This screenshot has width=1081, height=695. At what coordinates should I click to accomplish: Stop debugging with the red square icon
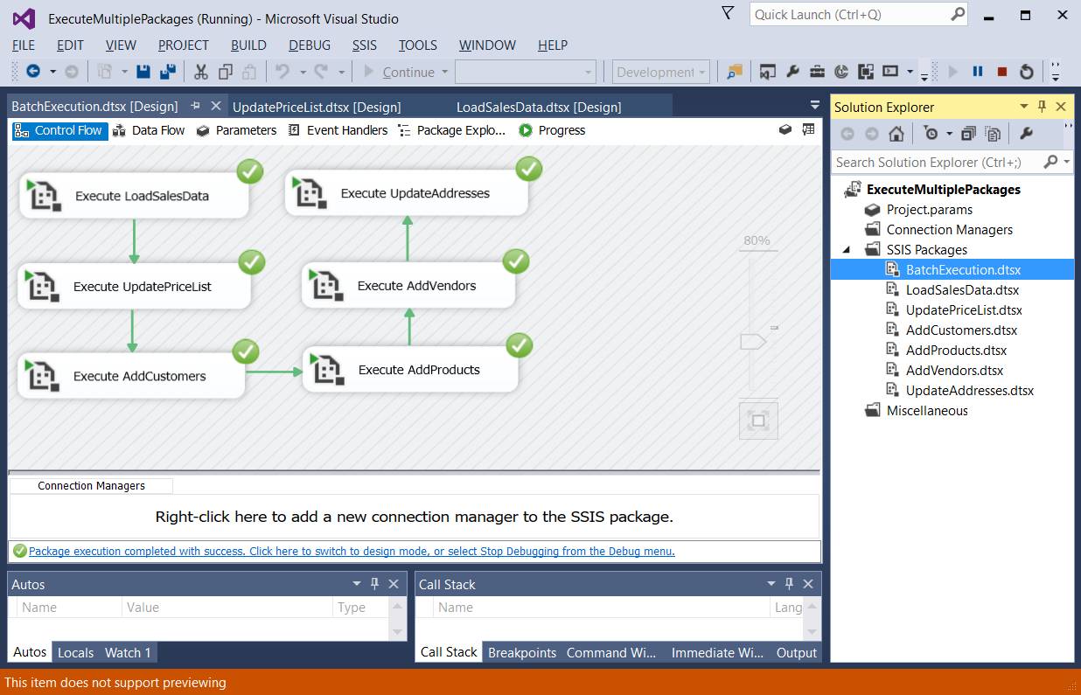(1002, 72)
